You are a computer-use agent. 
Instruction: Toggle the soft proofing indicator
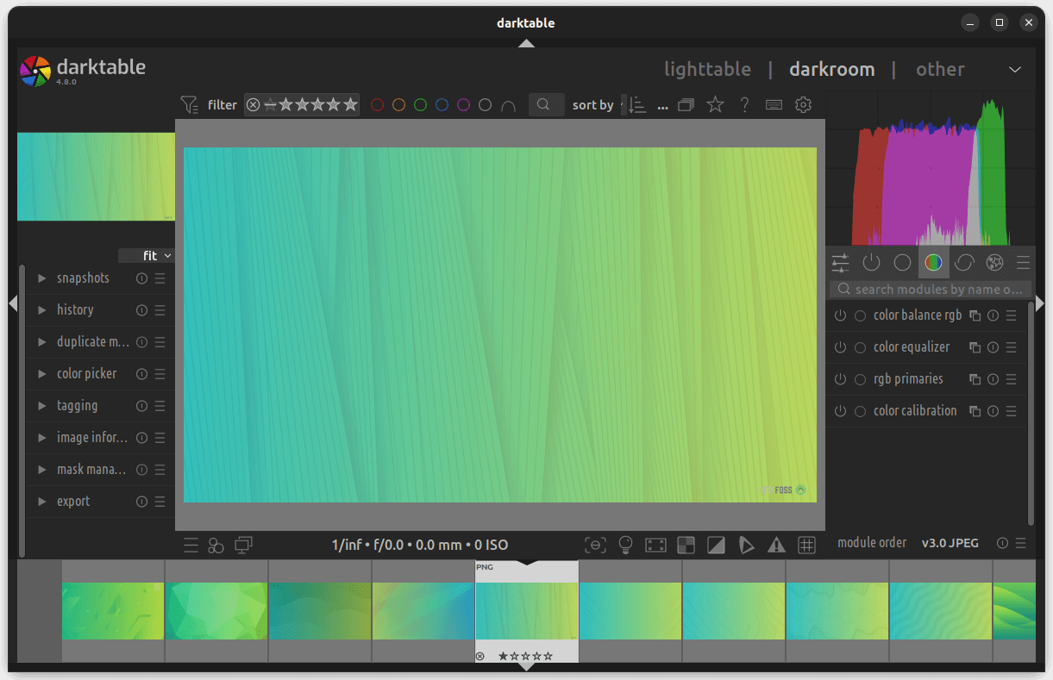tap(747, 545)
